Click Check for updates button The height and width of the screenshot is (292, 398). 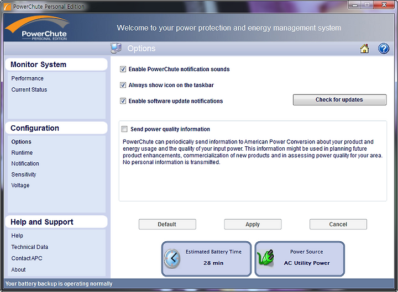[x=339, y=100]
